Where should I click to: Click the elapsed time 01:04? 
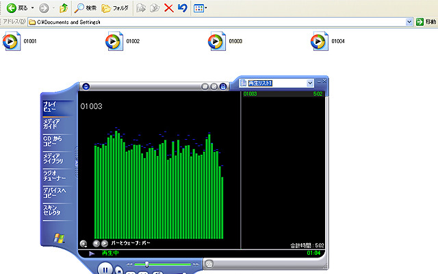[x=313, y=253]
